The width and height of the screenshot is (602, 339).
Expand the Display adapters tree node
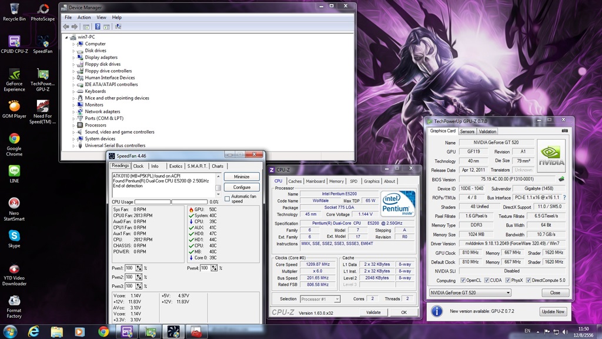[x=74, y=58]
